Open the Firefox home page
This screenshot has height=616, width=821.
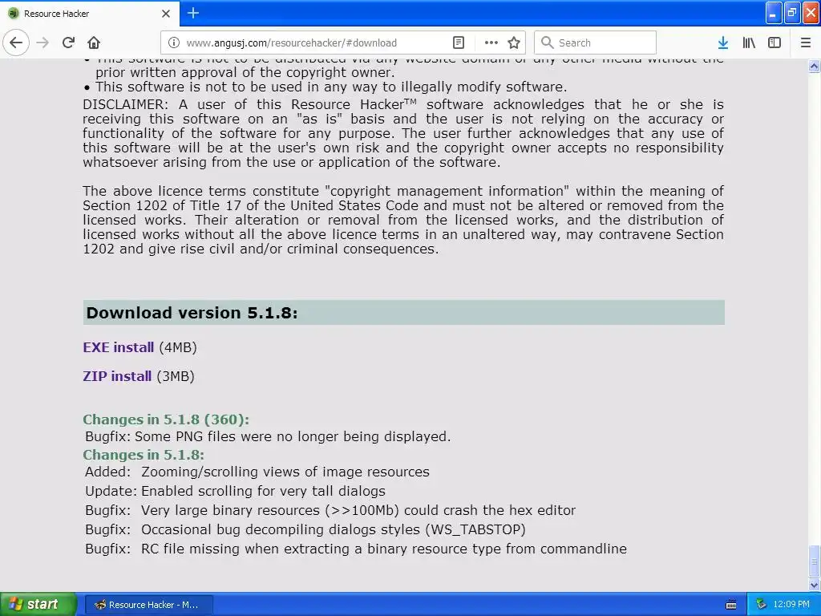[x=94, y=43]
